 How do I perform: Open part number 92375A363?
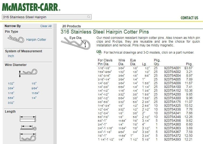point(172,128)
